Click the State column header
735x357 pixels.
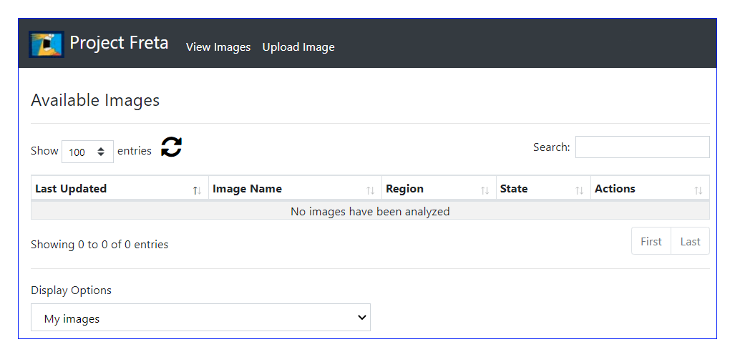pyautogui.click(x=544, y=189)
